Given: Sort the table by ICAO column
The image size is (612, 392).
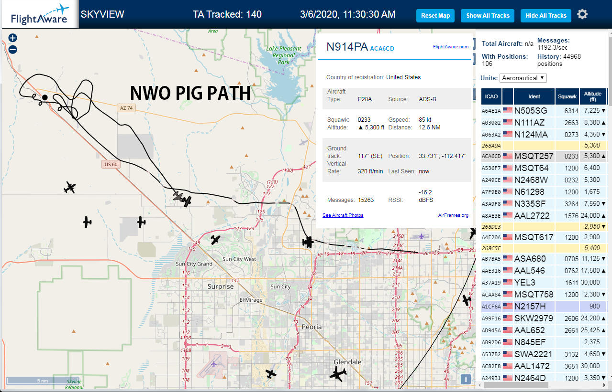Looking at the screenshot, I should (x=491, y=96).
